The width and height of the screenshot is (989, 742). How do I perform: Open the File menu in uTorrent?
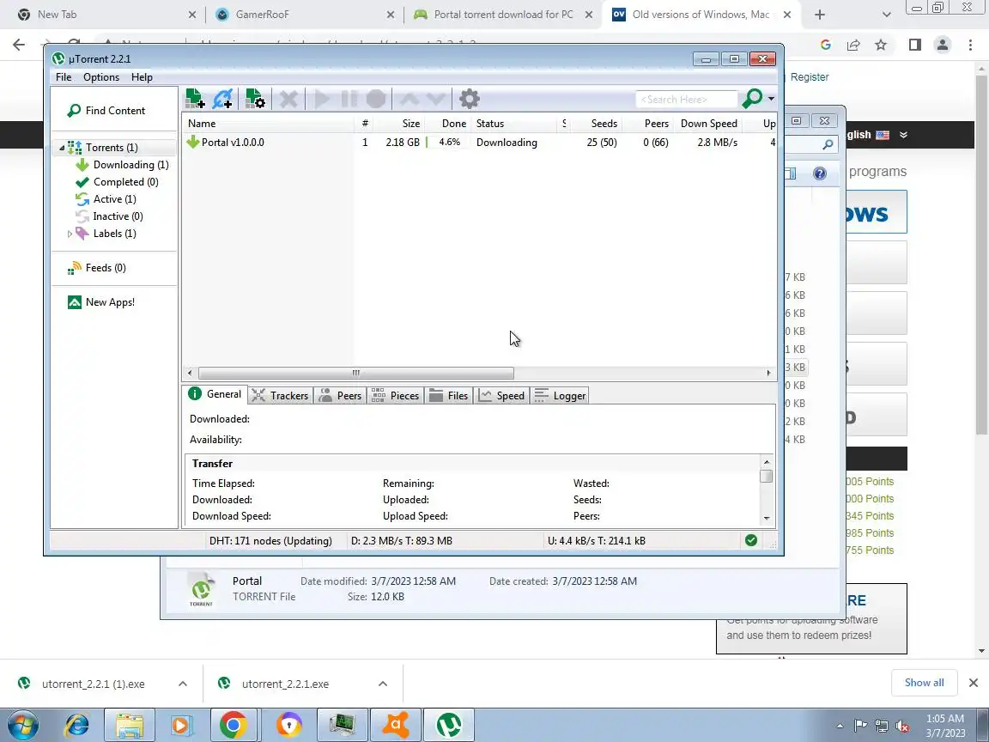[x=64, y=77]
